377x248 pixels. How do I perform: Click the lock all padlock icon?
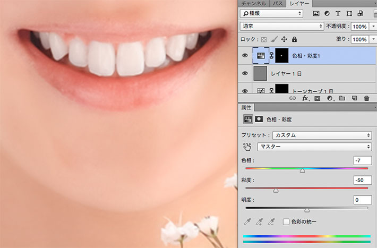pos(295,39)
